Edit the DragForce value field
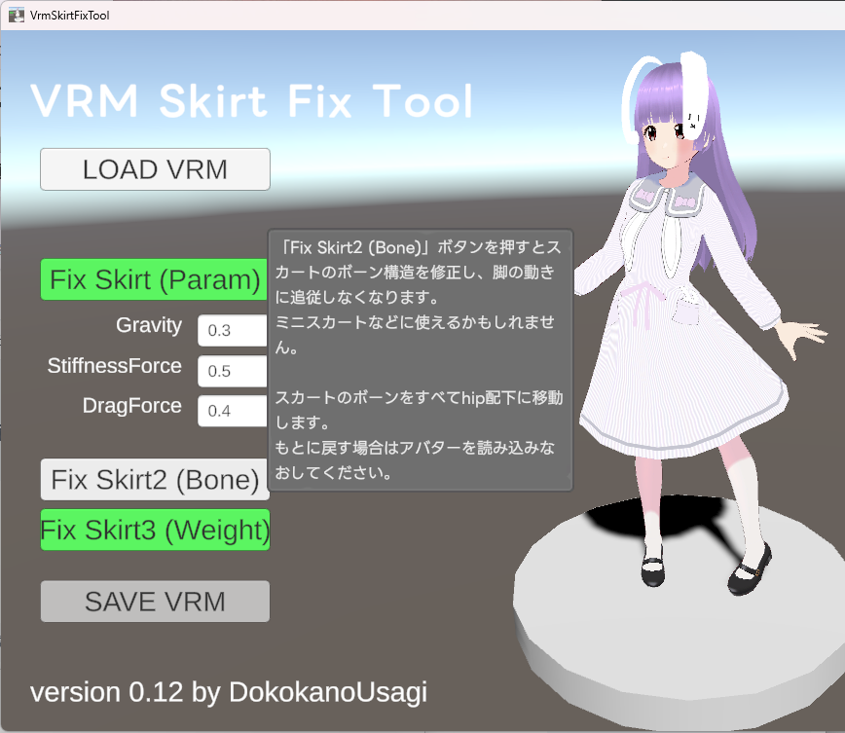 233,411
